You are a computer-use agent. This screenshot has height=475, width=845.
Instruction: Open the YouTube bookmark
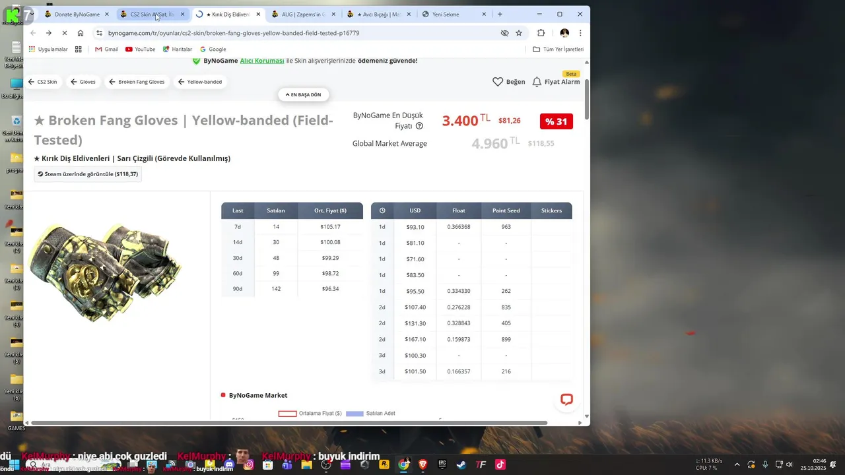click(x=140, y=49)
